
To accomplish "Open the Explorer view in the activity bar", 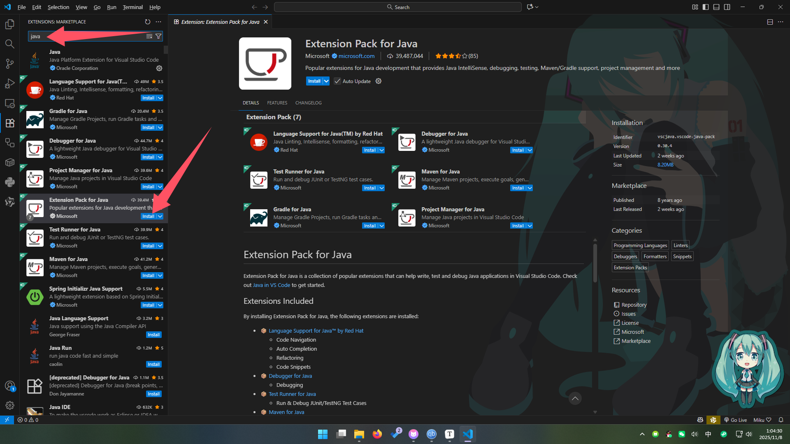I will (x=10, y=24).
